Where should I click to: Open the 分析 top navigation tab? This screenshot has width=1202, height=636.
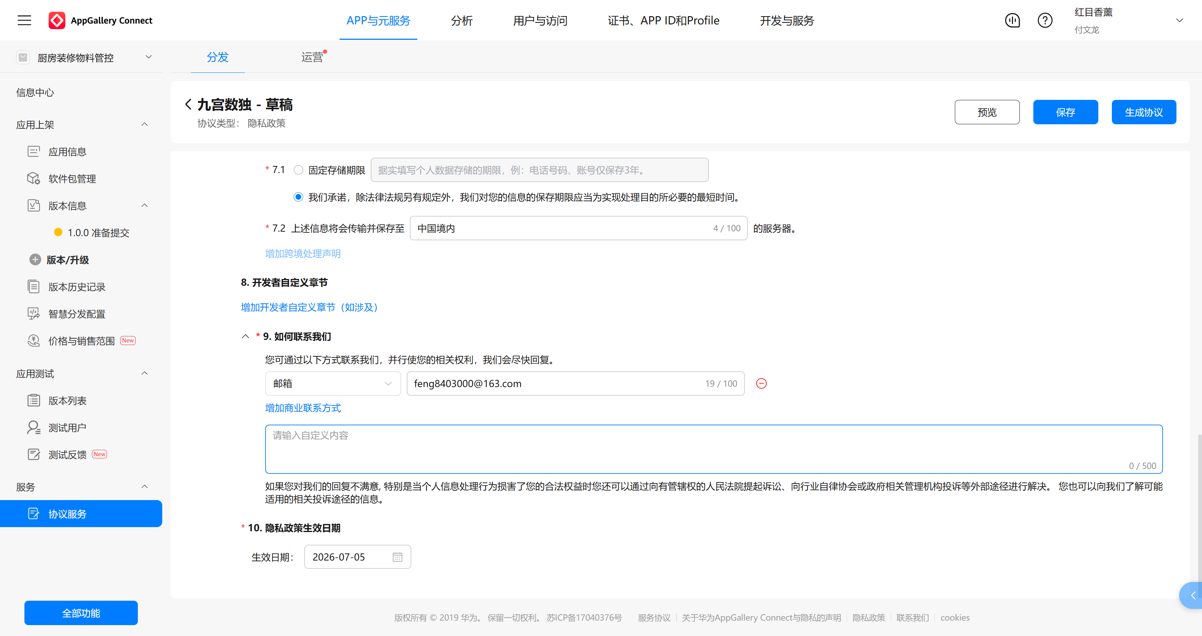coord(462,21)
